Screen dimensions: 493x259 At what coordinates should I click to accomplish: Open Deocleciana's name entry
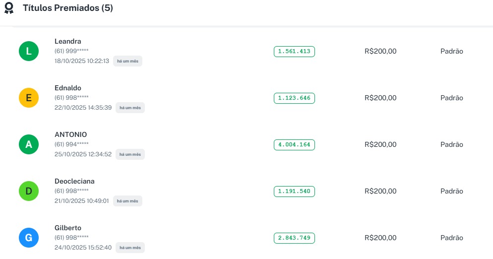click(x=74, y=181)
